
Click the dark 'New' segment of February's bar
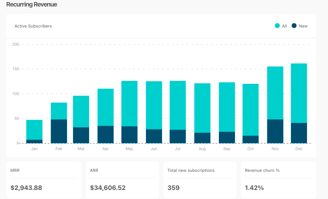point(59,131)
